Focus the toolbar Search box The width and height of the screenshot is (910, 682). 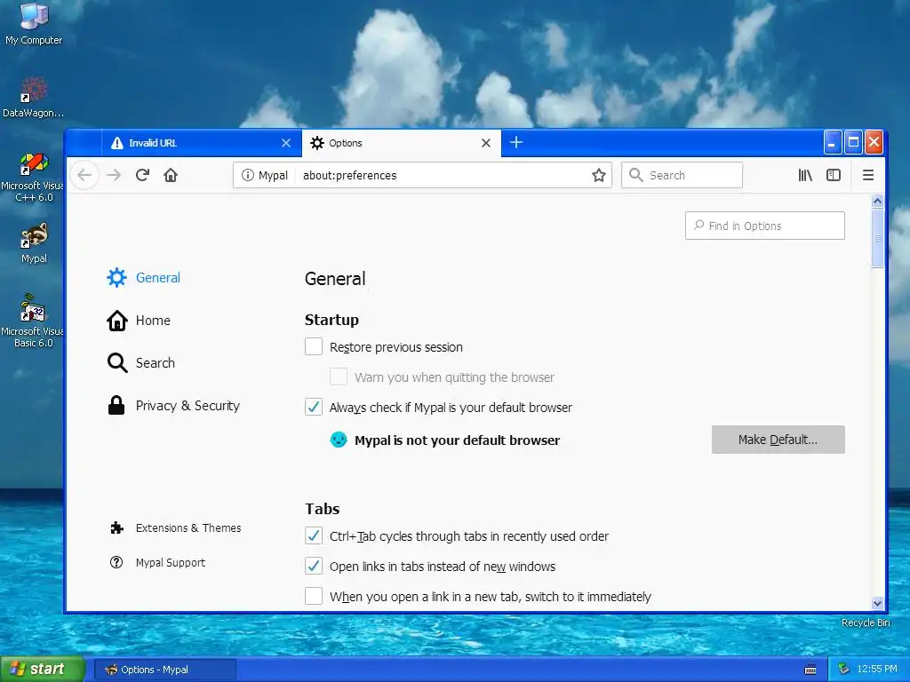click(x=682, y=175)
